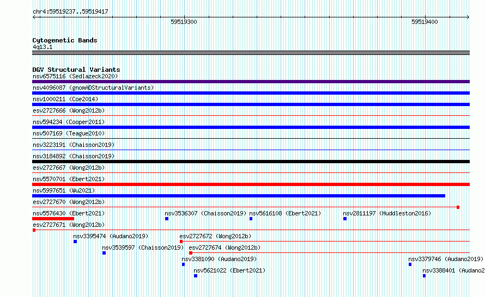
Task: Select the thick red nsv5570701 bar
Action: coord(251,184)
